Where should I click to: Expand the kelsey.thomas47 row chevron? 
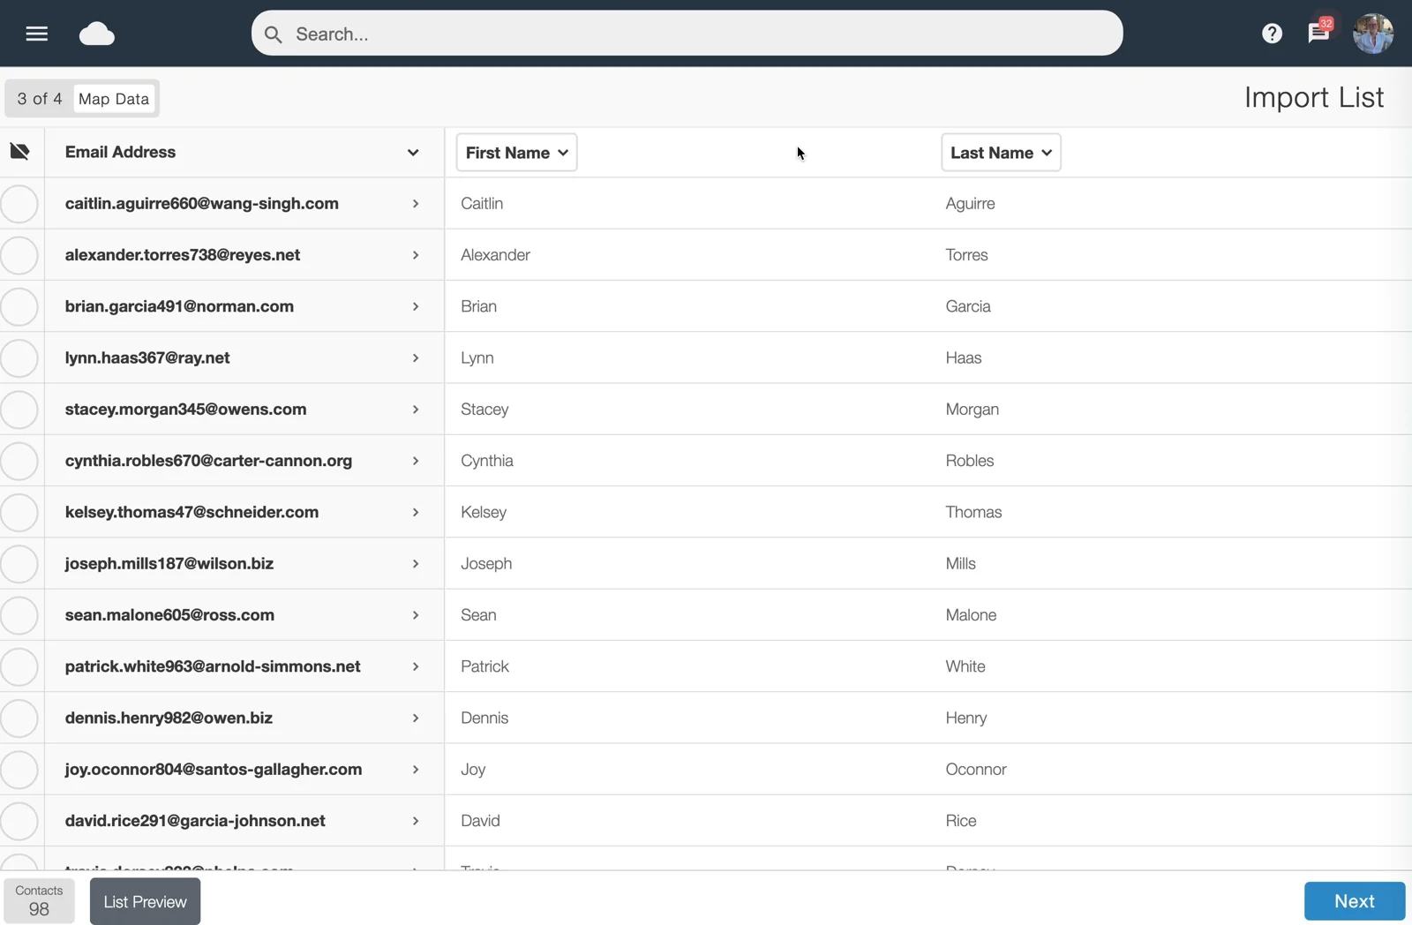(x=416, y=513)
